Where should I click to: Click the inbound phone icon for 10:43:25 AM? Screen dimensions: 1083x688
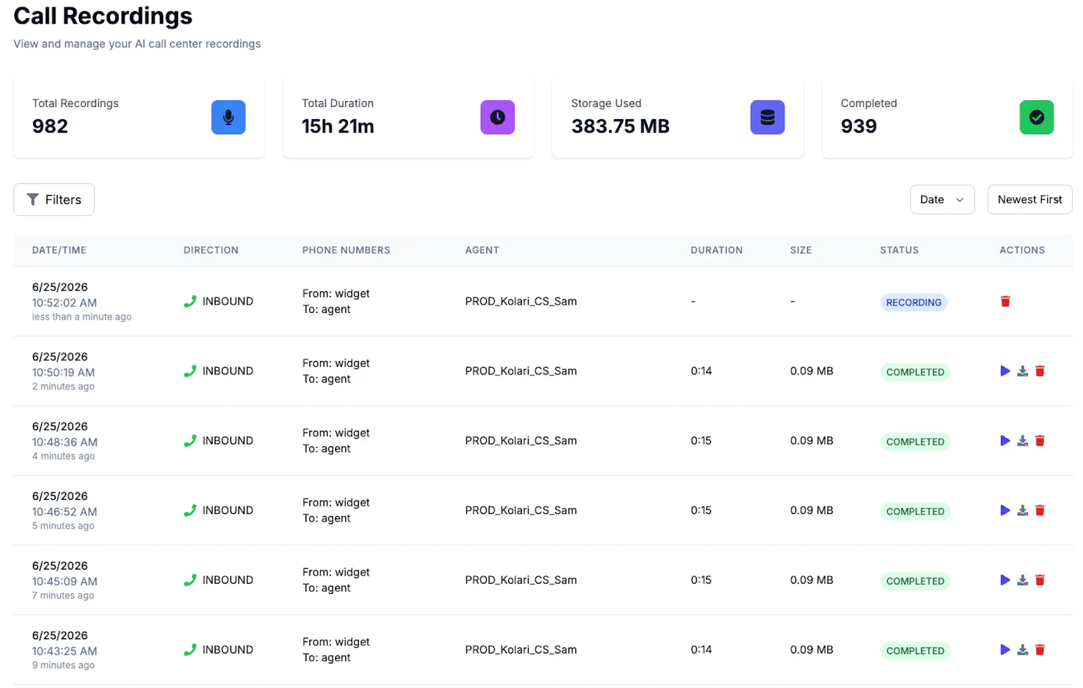click(190, 650)
